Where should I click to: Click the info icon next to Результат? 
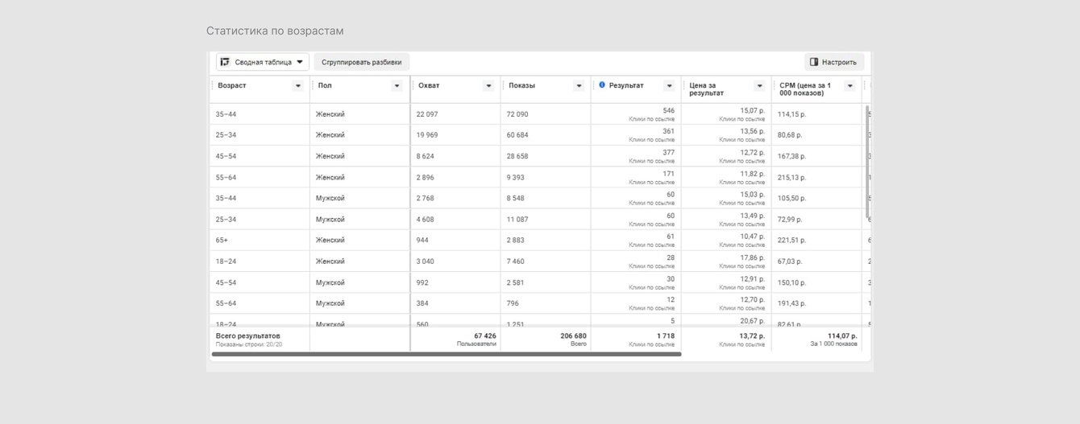pyautogui.click(x=602, y=84)
